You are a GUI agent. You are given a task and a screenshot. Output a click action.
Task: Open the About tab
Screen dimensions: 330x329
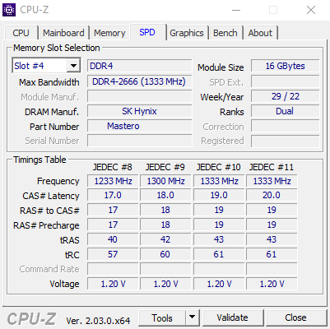[x=260, y=33]
